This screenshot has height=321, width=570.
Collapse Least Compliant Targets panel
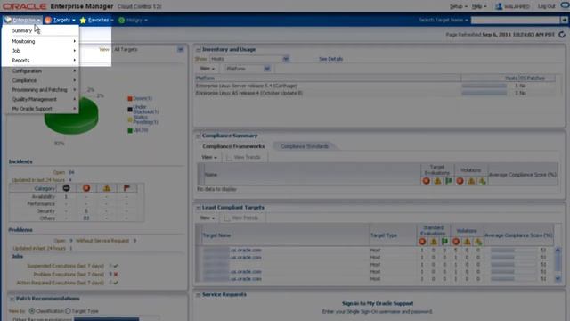[198, 208]
